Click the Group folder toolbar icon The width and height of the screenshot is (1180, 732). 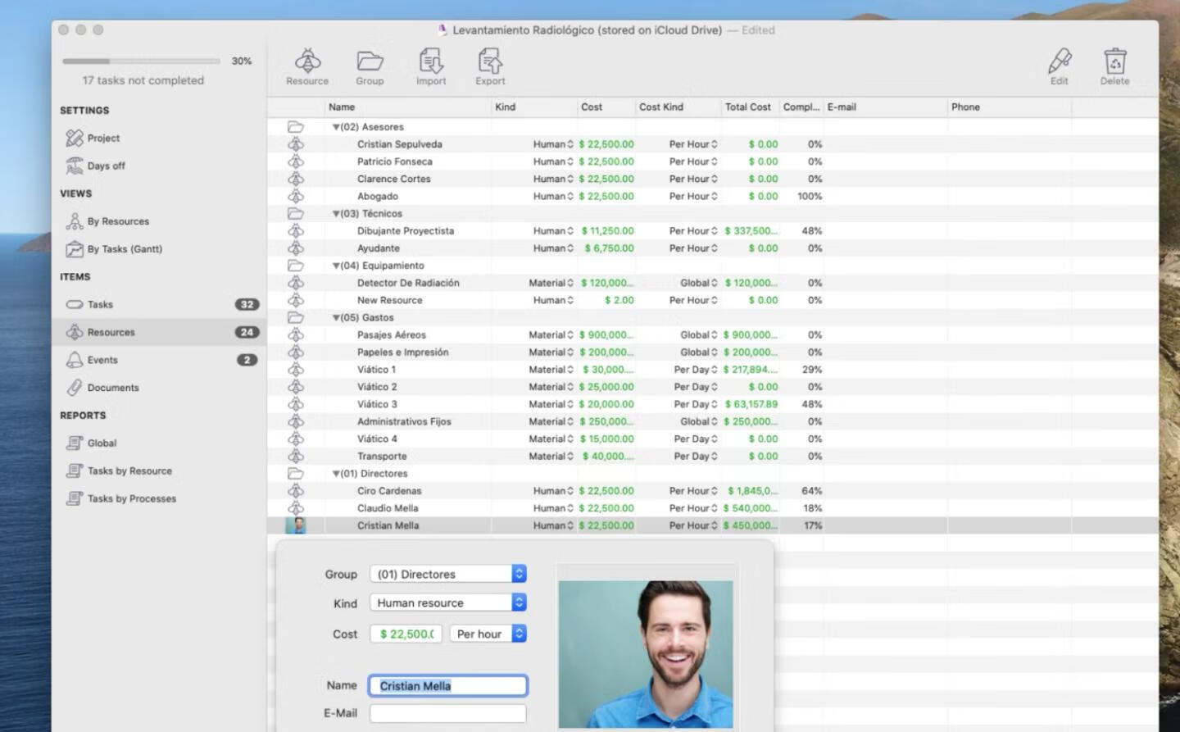[x=370, y=61]
